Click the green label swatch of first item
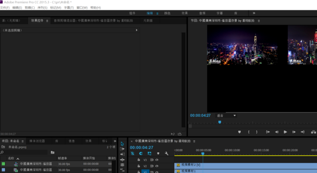This screenshot has height=173, width=317. (x=3, y=164)
